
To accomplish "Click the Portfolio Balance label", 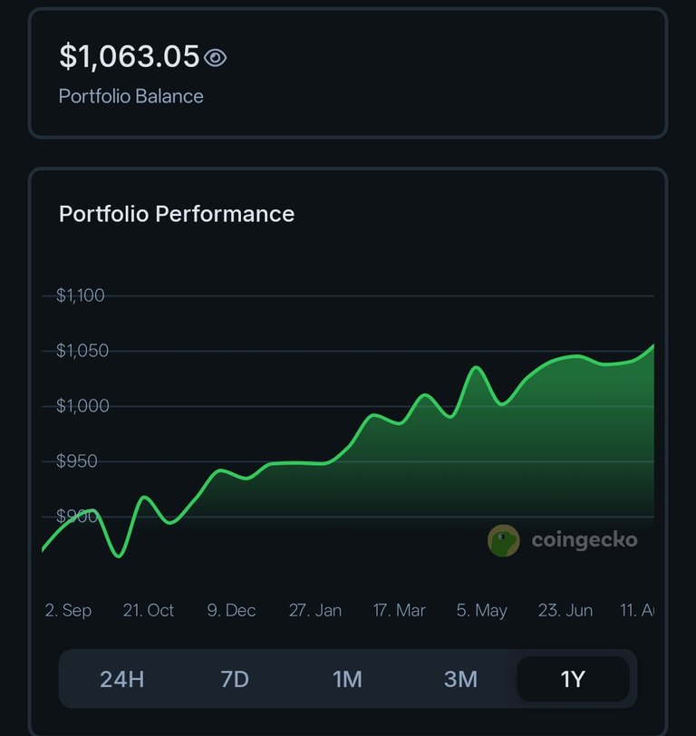I will coord(130,96).
